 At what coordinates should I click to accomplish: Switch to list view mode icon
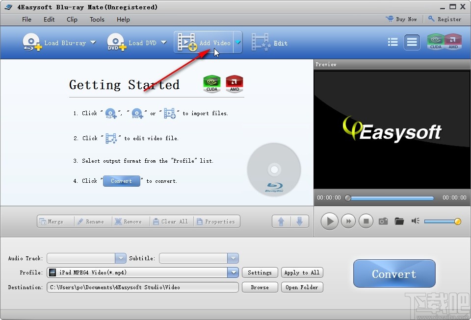[x=392, y=42]
